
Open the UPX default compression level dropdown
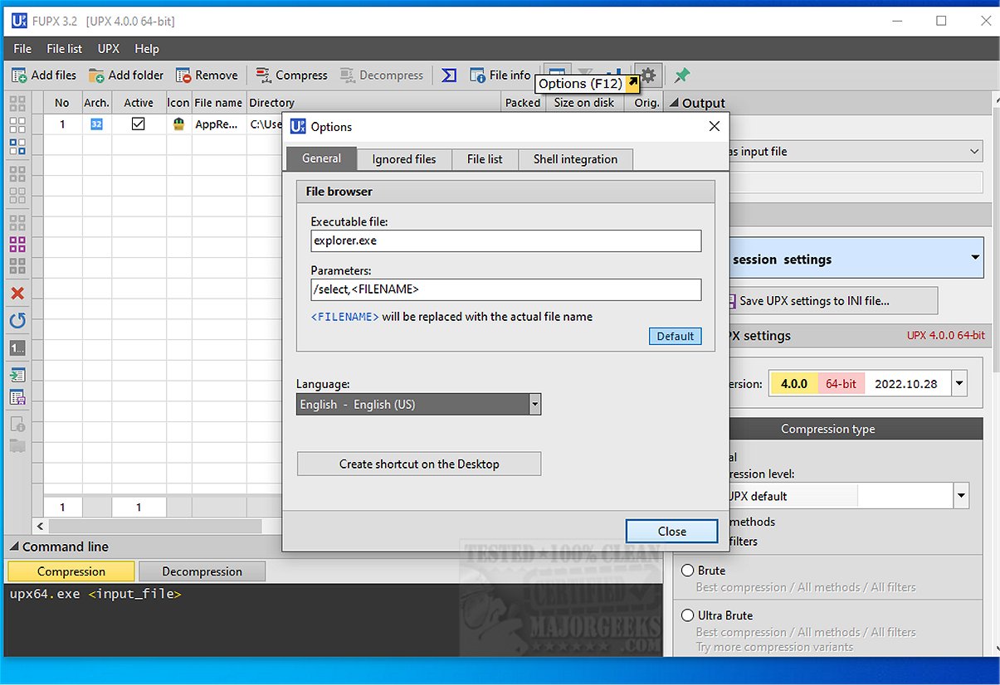pos(961,496)
